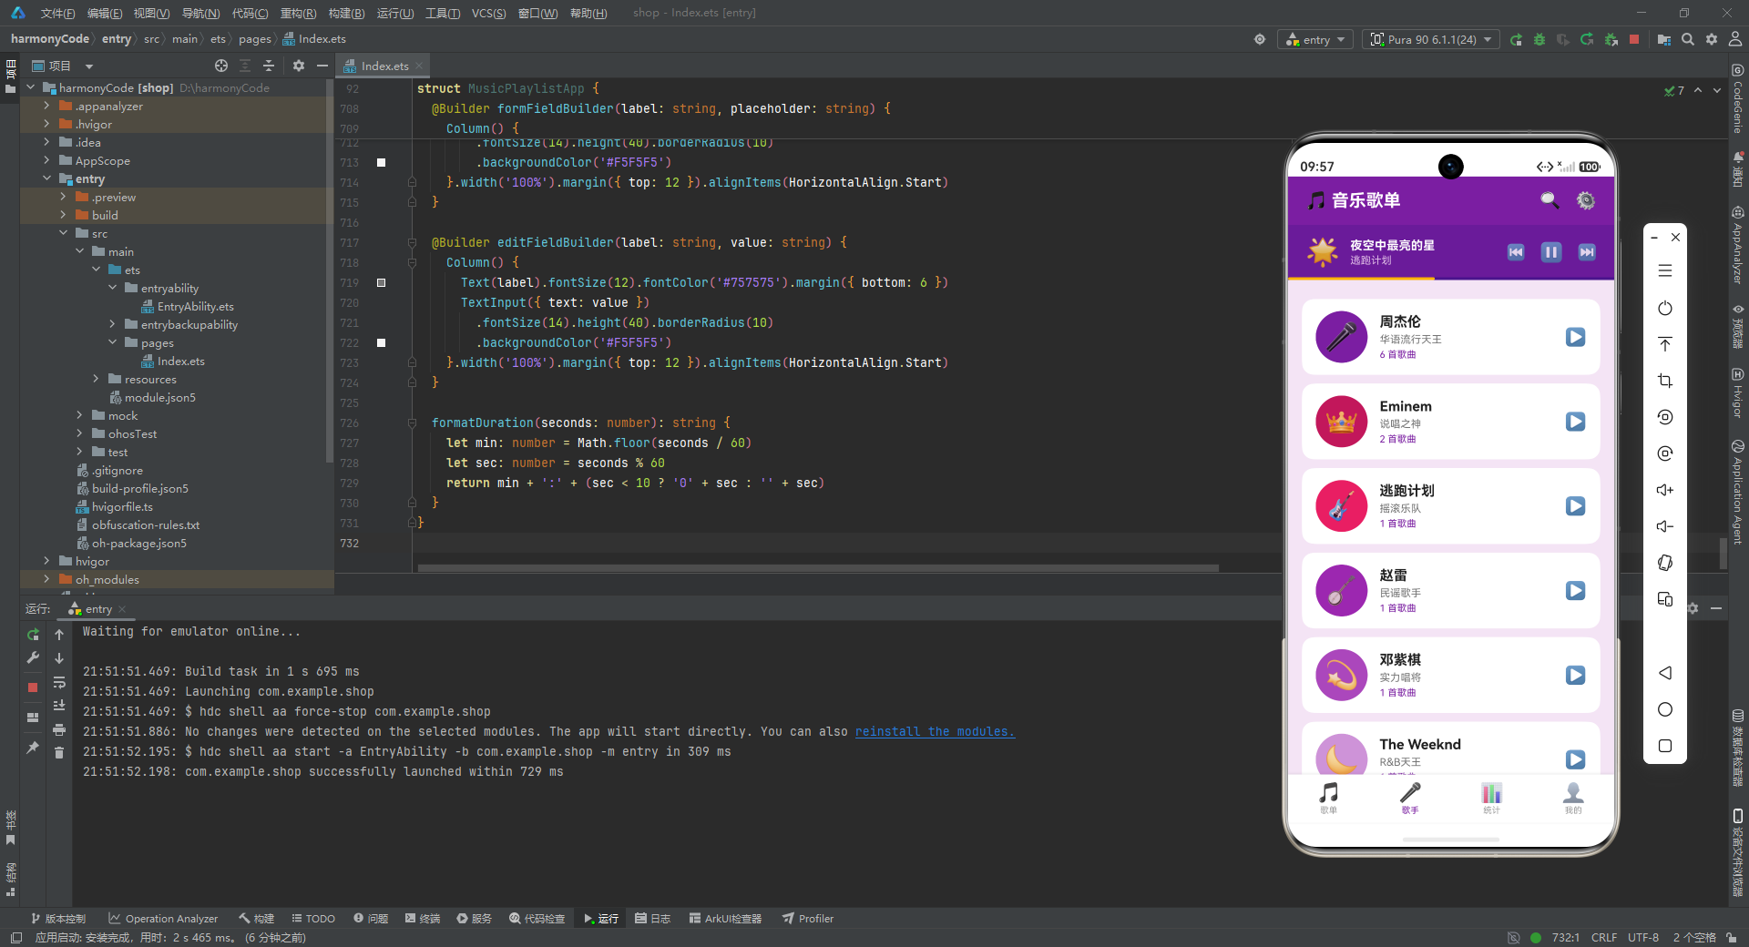Click emulator power button
1749x947 pixels.
1665,308
